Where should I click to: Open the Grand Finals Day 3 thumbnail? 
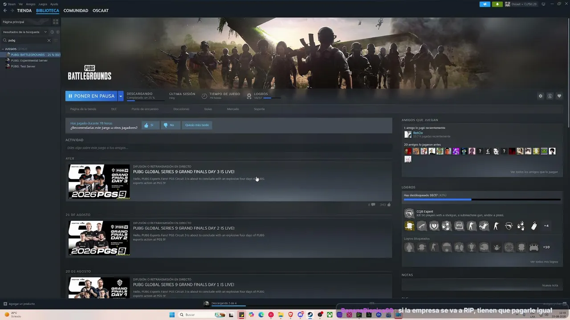[x=99, y=181]
